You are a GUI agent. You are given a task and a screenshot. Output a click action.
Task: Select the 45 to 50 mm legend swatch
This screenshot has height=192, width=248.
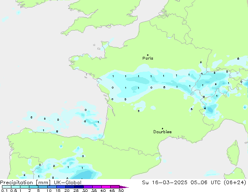pyautogui.click(x=115, y=187)
